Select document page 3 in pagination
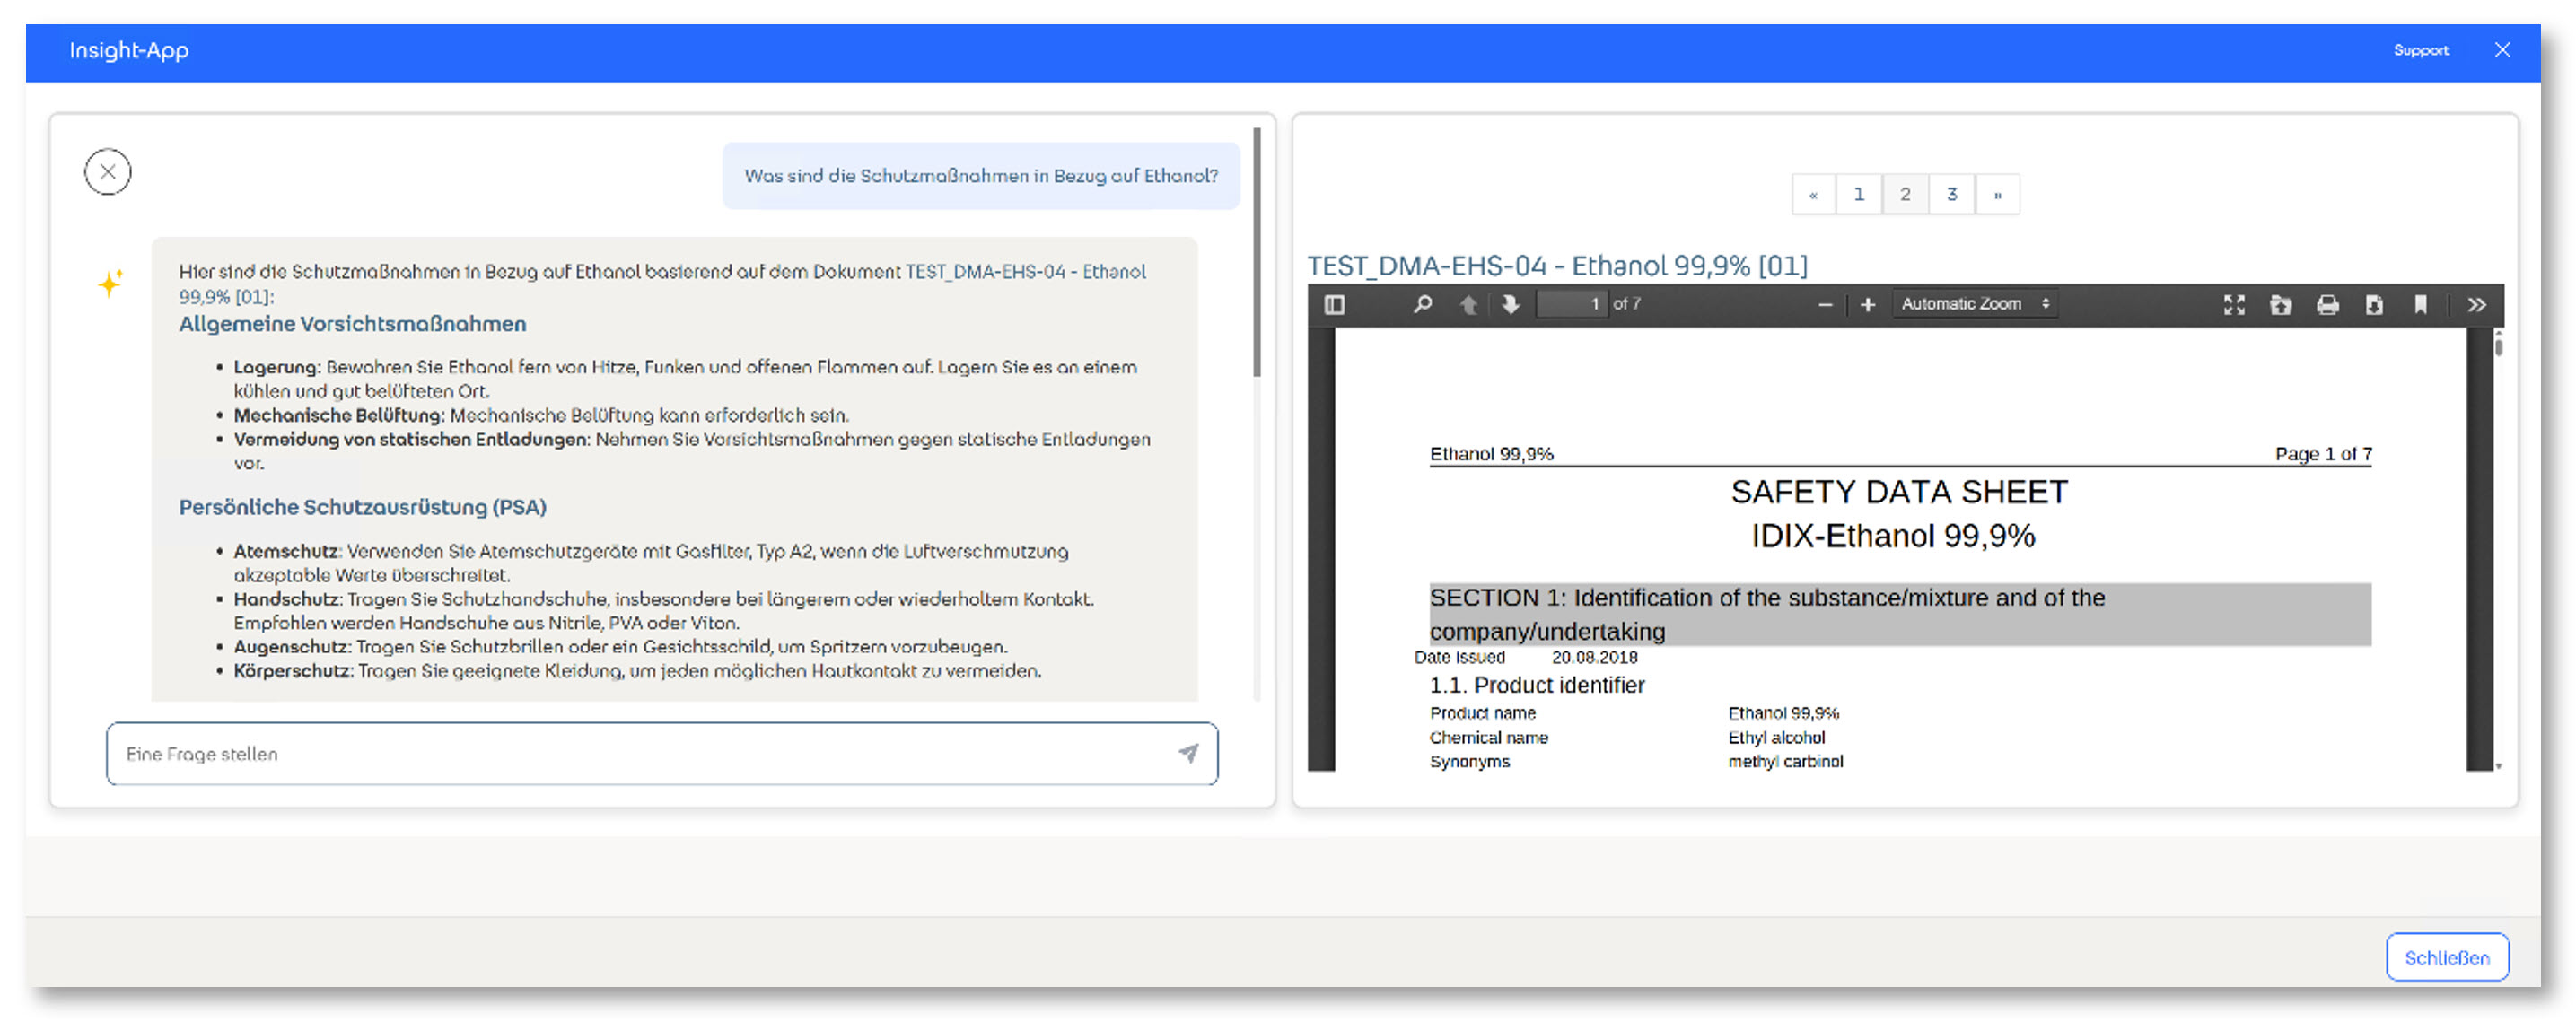 1951,194
